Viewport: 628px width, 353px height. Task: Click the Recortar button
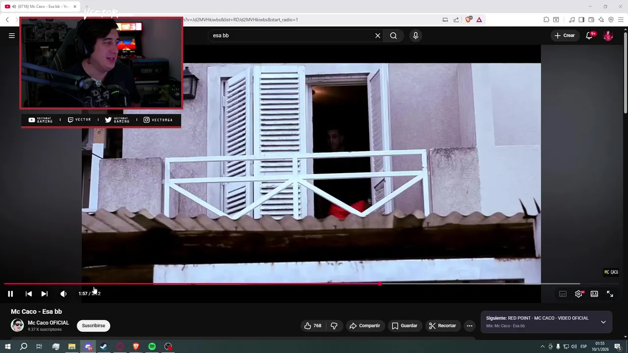(x=443, y=326)
